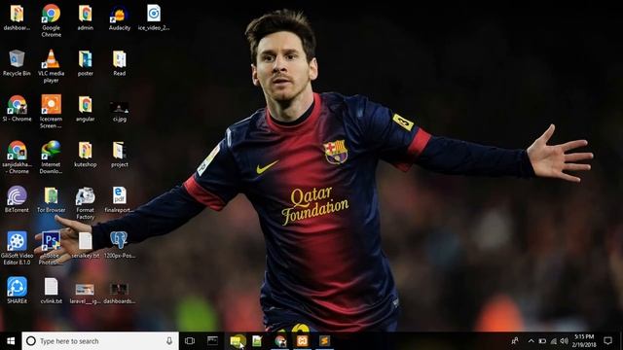Screen dimensions: 623x350
Task: Open the clock showing 5:15 PM
Action: coord(584,341)
